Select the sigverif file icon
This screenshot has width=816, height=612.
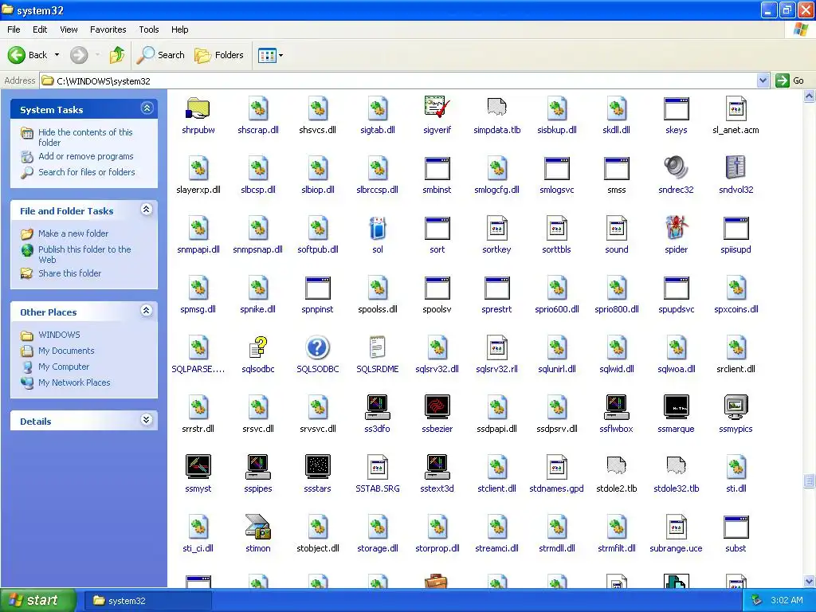437,108
